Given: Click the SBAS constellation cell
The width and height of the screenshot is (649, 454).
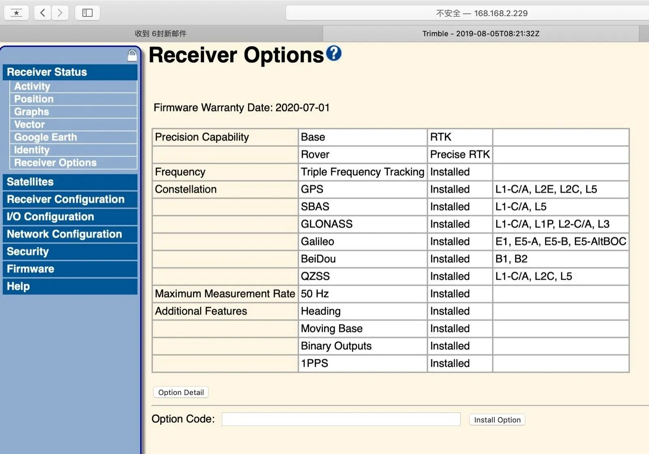Looking at the screenshot, I should pyautogui.click(x=363, y=207).
